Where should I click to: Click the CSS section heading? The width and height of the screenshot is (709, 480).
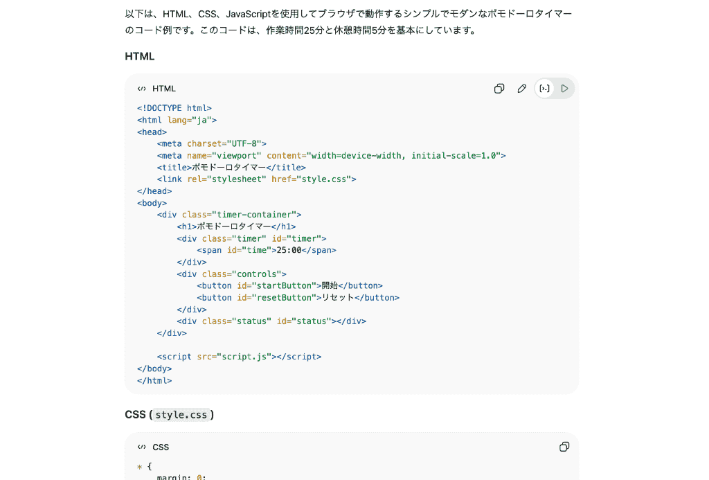coord(135,415)
